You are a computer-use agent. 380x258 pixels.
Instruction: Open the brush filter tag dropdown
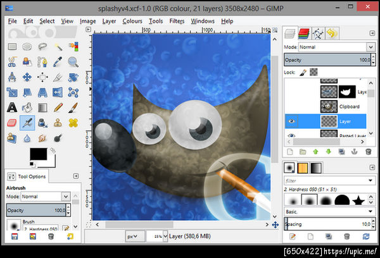[370, 181]
